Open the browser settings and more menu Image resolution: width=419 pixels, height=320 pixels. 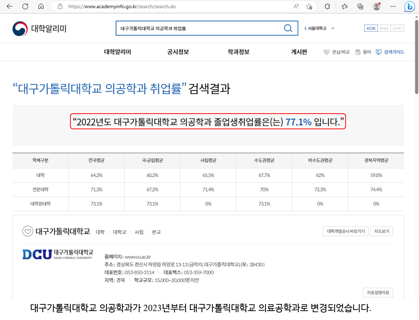click(393, 6)
